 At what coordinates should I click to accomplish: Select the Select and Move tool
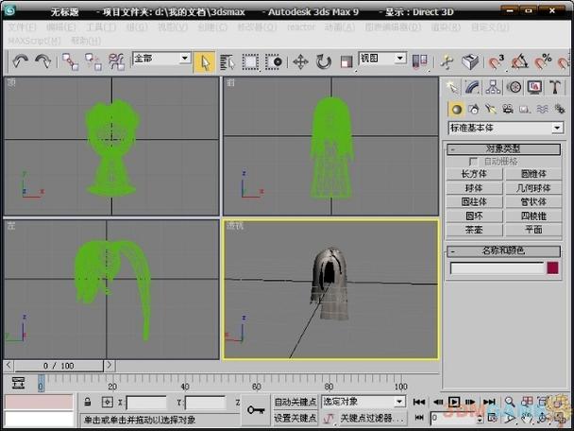tap(300, 62)
